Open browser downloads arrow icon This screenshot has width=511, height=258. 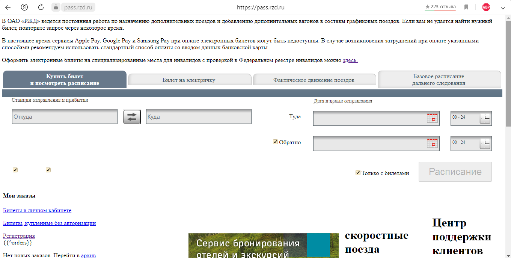pos(503,7)
